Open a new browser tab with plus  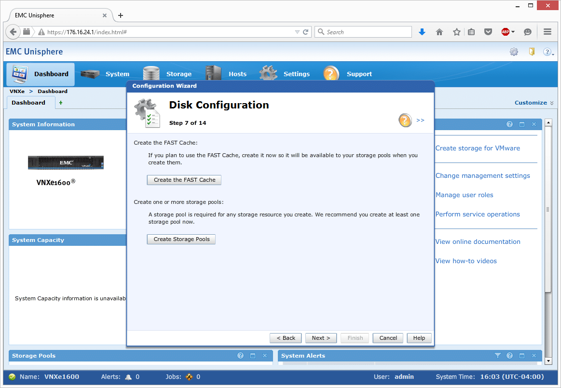(121, 15)
